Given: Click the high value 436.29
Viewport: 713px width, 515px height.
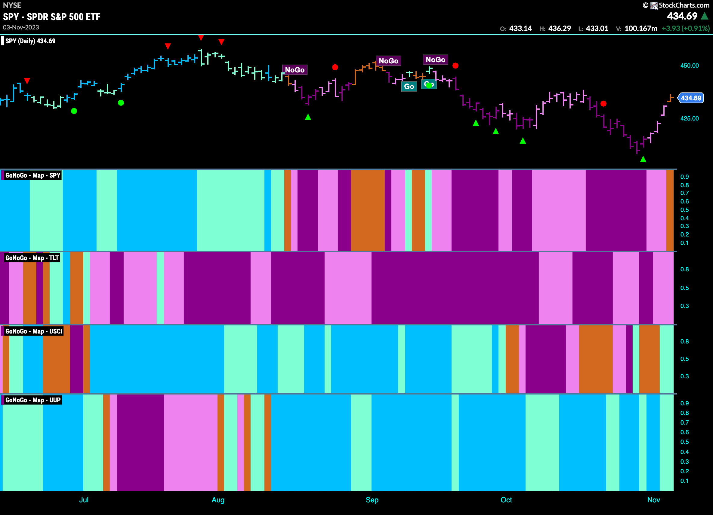Looking at the screenshot, I should coord(560,29).
